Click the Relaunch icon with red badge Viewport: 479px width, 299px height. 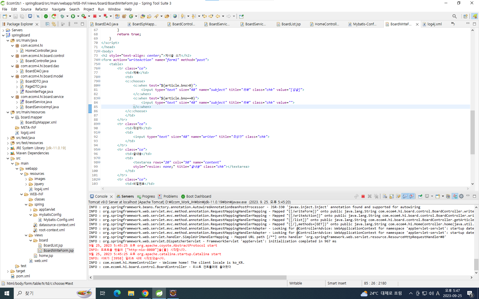click(x=54, y=16)
